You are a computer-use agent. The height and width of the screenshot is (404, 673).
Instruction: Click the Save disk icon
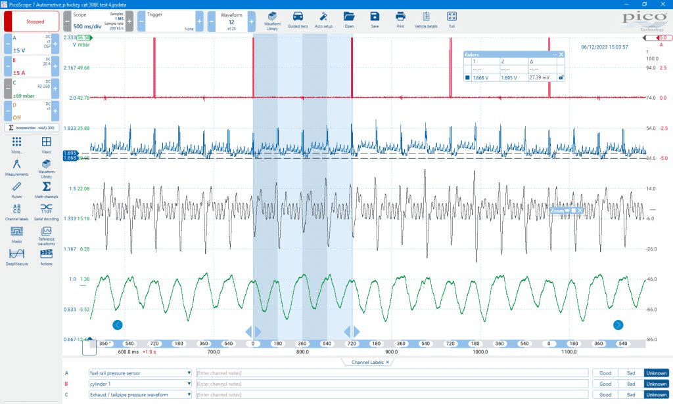coord(375,20)
